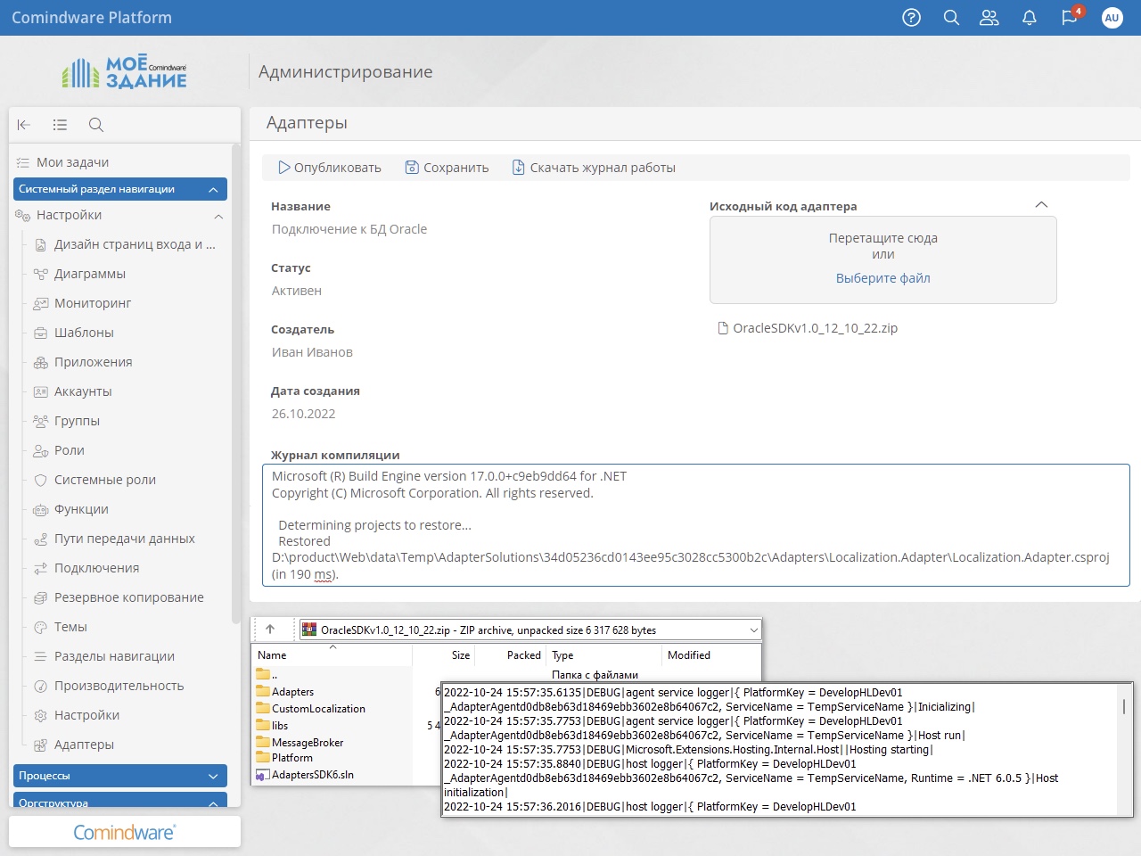The height and width of the screenshot is (856, 1141).
Task: Select the libs folder in archive
Action: 280,726
